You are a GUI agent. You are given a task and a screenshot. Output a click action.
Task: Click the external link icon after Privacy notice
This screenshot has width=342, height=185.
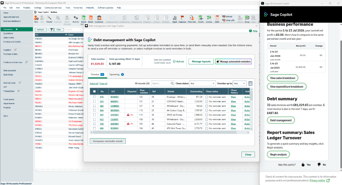tap(328, 180)
